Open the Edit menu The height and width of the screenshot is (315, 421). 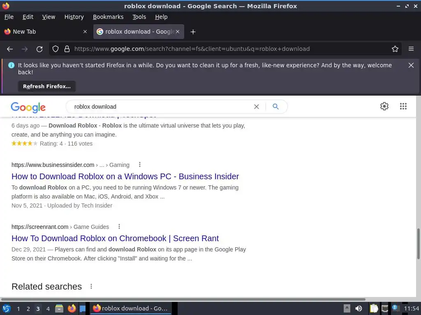click(x=28, y=17)
